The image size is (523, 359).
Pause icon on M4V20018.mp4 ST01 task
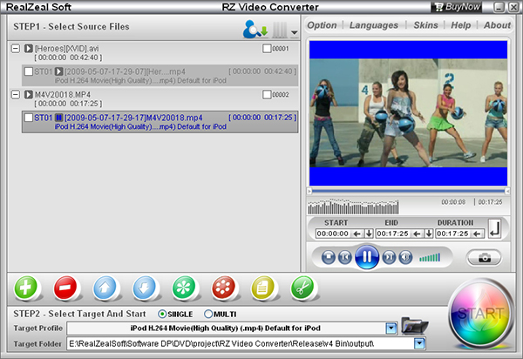point(59,118)
